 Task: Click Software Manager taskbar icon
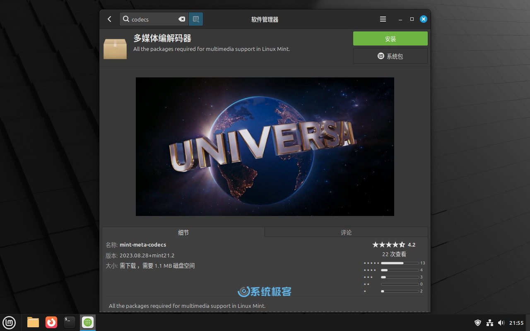pyautogui.click(x=87, y=322)
